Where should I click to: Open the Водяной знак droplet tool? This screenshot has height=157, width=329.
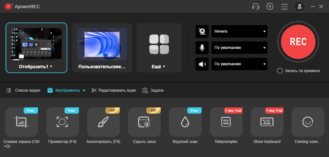point(185,122)
